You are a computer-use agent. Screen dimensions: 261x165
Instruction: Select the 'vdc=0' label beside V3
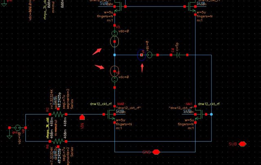tap(124, 31)
